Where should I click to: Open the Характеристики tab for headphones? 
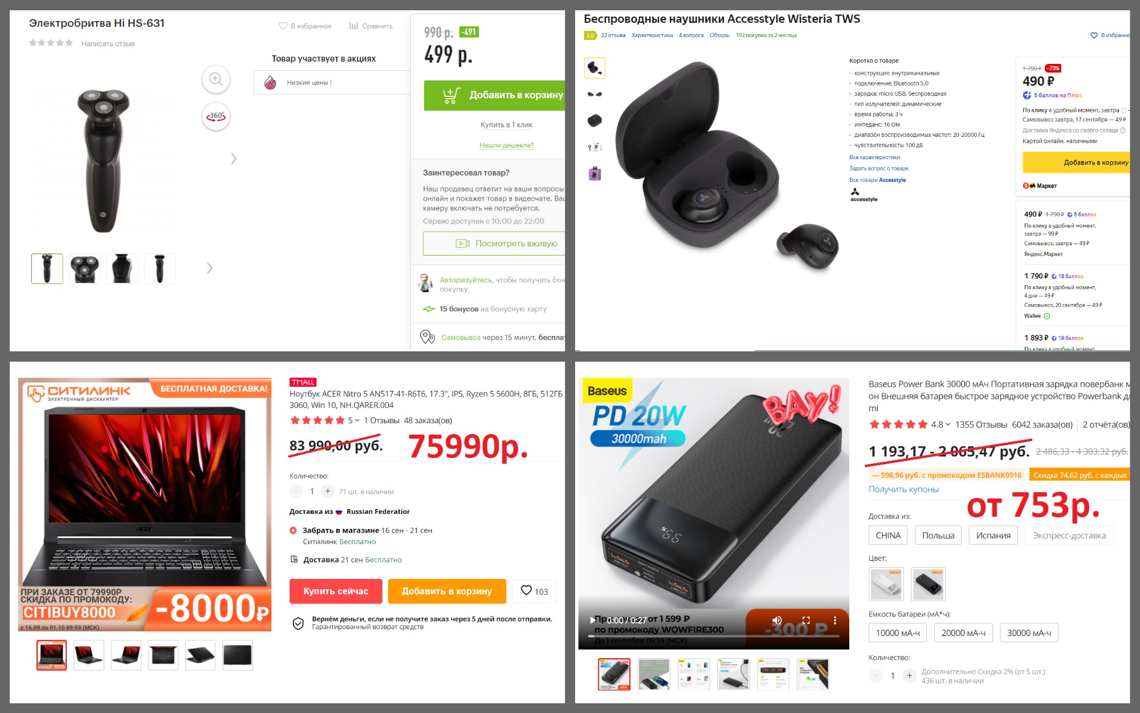click(x=652, y=35)
